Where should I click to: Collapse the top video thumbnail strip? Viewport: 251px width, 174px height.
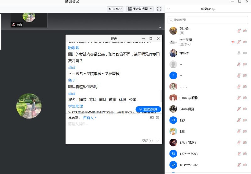(x=160, y=28)
